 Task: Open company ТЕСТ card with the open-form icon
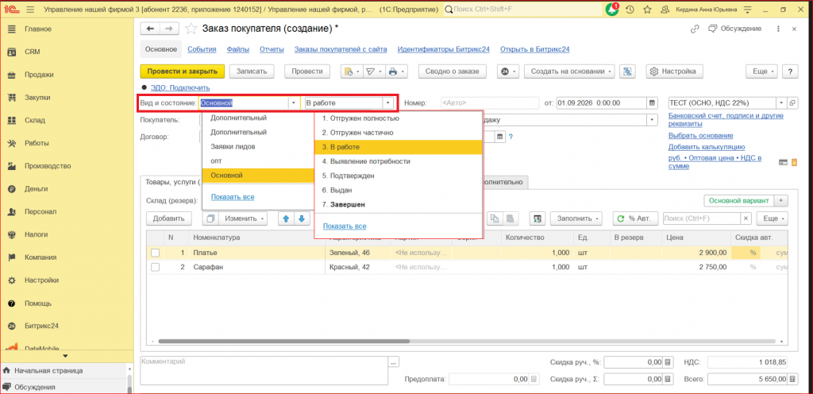(792, 103)
